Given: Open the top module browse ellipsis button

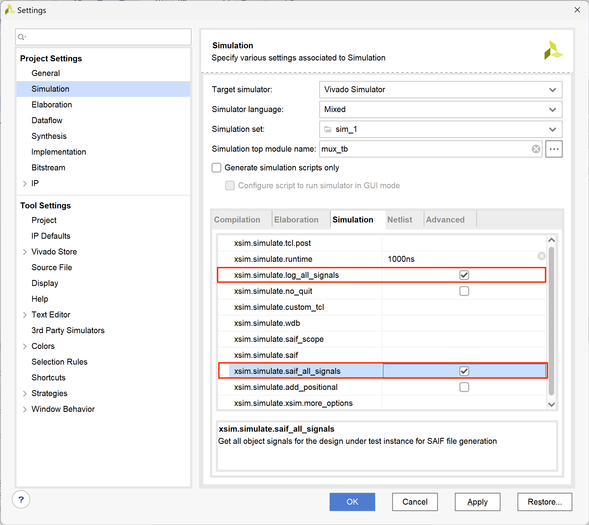Looking at the screenshot, I should click(553, 149).
